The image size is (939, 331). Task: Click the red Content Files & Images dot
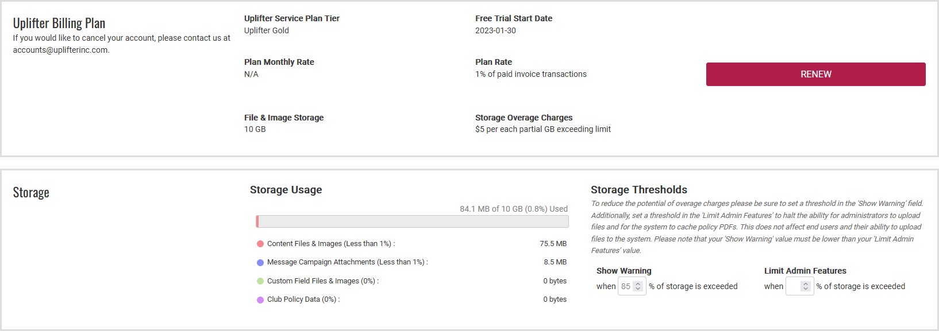tap(260, 244)
